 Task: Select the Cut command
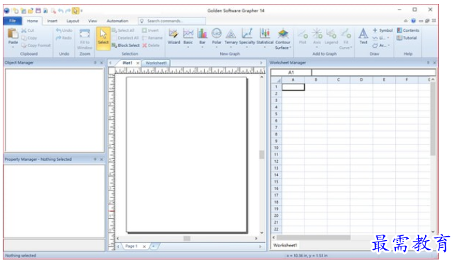(x=28, y=30)
